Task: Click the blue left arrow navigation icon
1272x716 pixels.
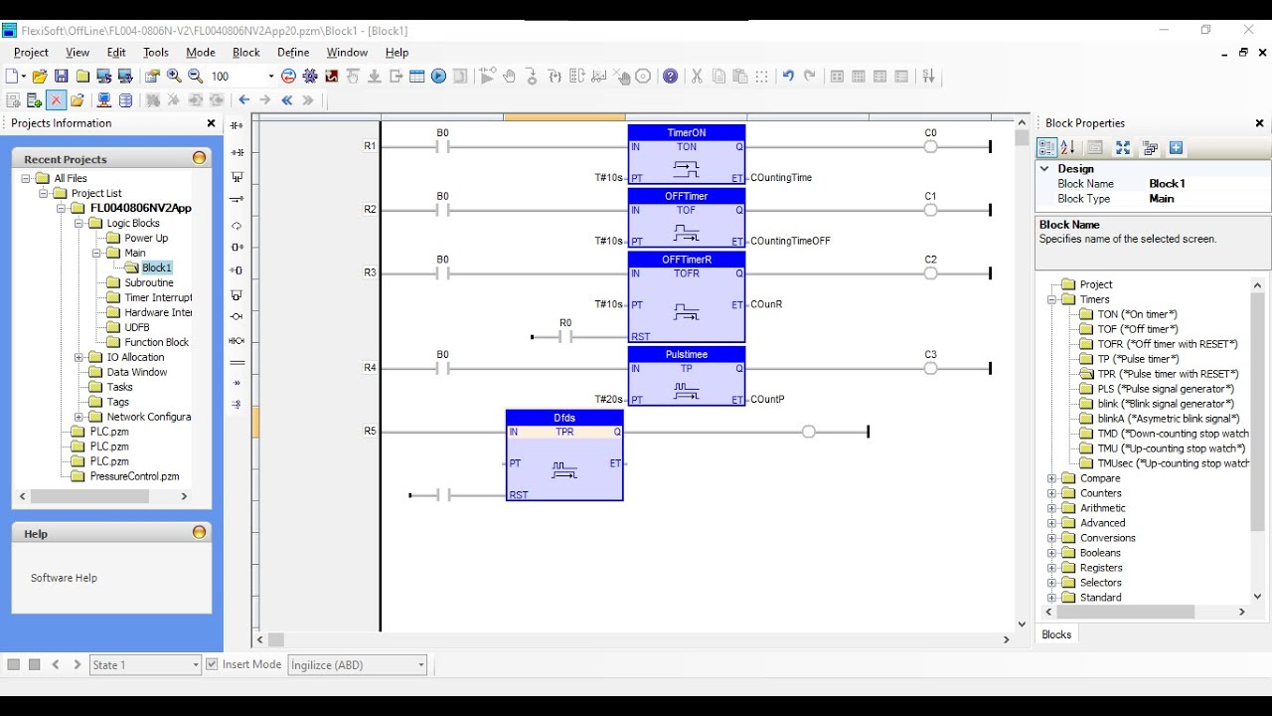Action: (x=243, y=100)
